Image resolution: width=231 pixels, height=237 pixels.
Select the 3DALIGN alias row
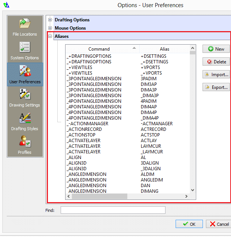click(x=128, y=163)
